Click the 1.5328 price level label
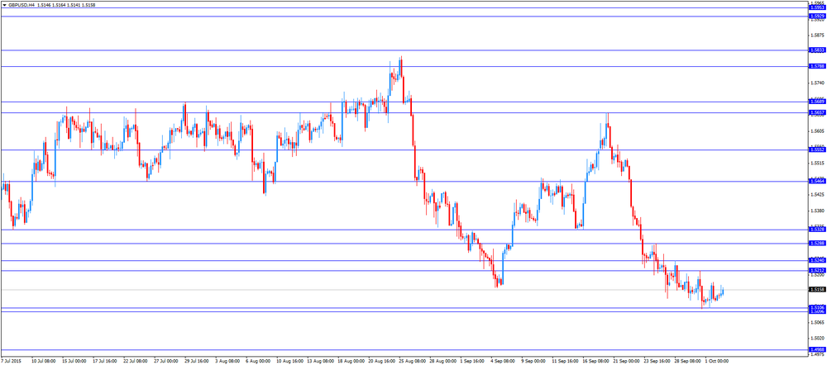Image resolution: width=827 pixels, height=365 pixels. (x=817, y=229)
